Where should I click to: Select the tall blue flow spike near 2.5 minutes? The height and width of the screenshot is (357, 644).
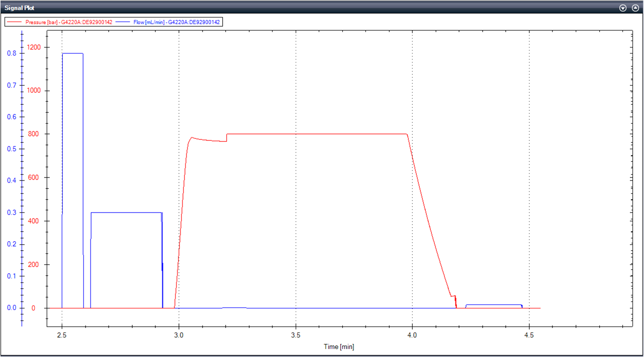click(73, 53)
